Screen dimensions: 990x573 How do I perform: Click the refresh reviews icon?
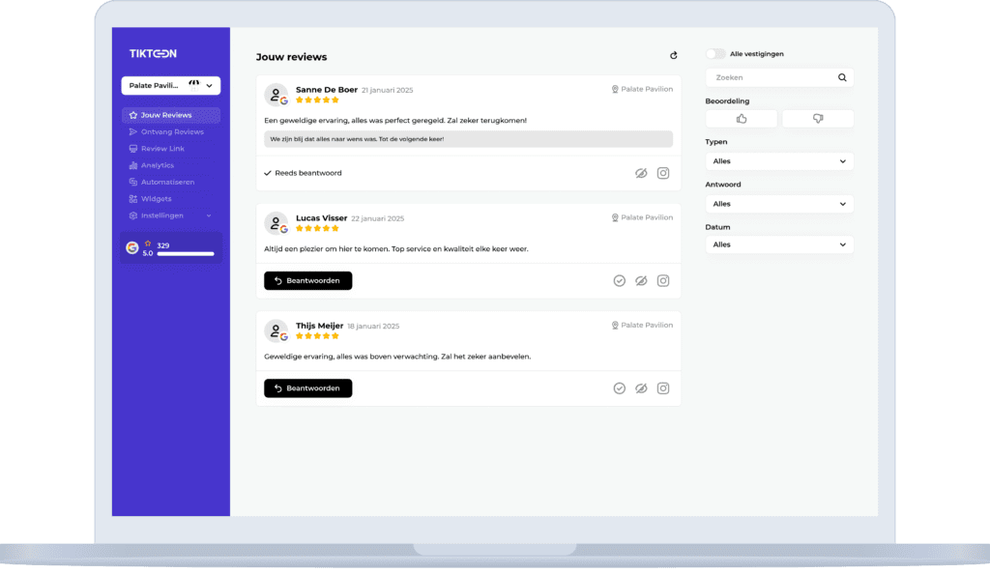click(674, 56)
